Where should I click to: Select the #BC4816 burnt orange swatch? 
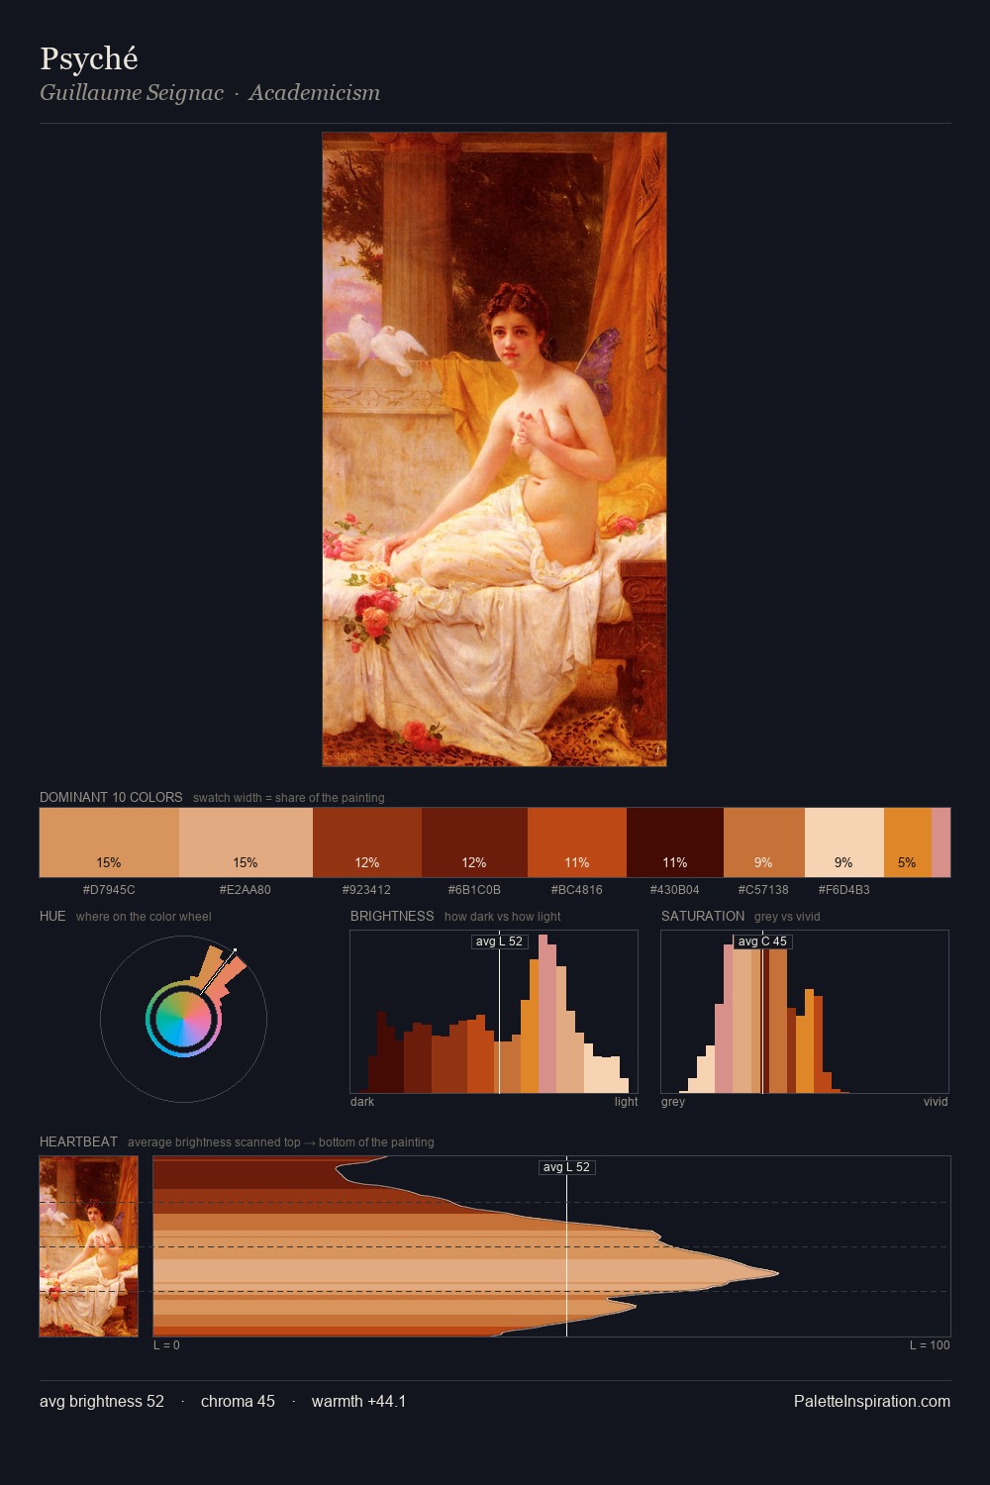[x=577, y=842]
